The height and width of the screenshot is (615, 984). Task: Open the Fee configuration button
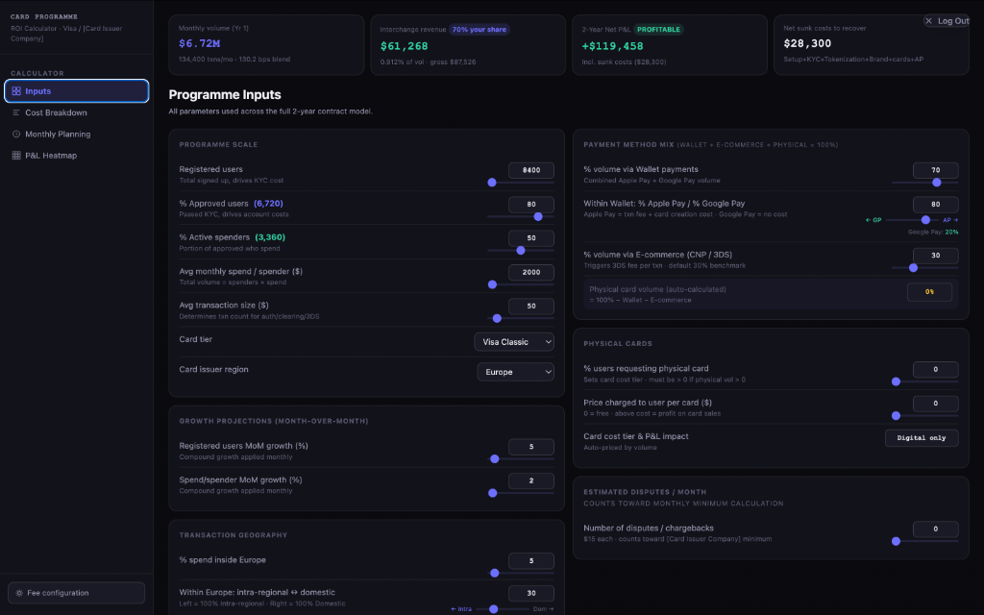pos(77,593)
